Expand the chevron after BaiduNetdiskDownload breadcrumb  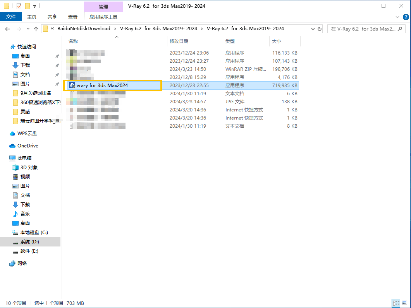115,29
